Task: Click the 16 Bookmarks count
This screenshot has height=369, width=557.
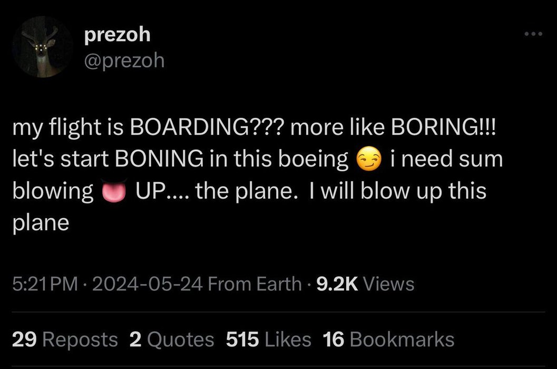Action: click(389, 339)
